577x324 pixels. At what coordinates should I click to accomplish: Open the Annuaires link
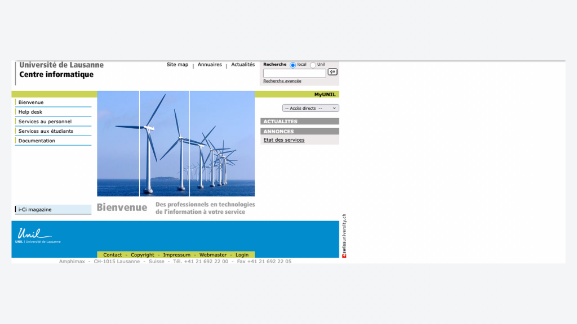click(210, 65)
